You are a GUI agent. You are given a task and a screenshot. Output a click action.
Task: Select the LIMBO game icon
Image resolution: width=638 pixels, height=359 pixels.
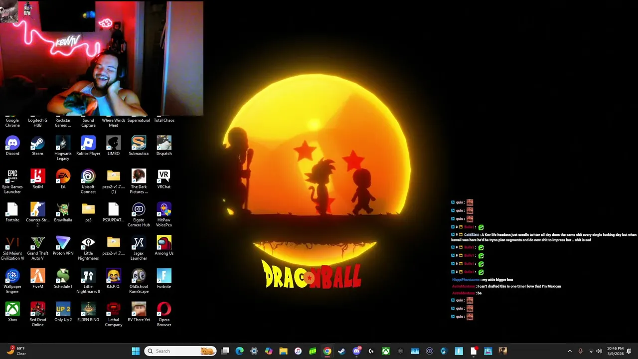(x=114, y=146)
